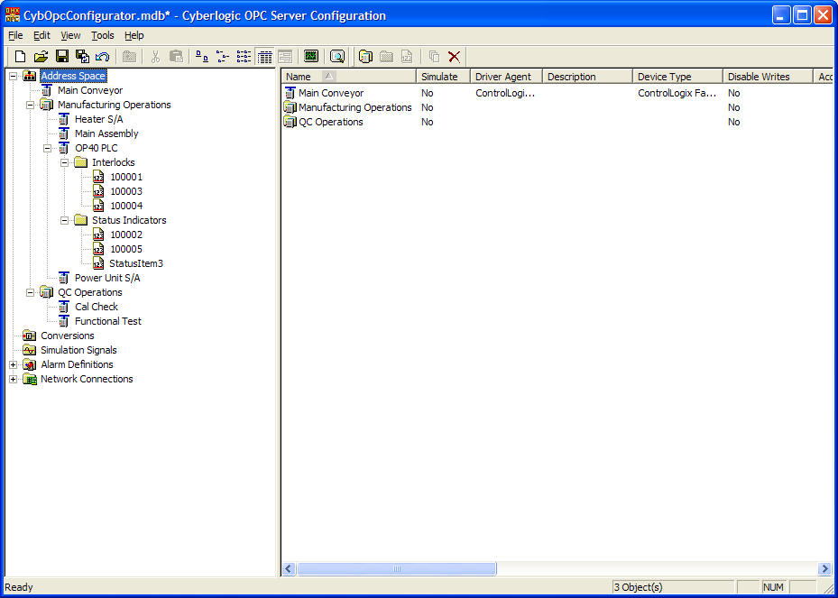Click the red X delete toolbar icon

454,57
